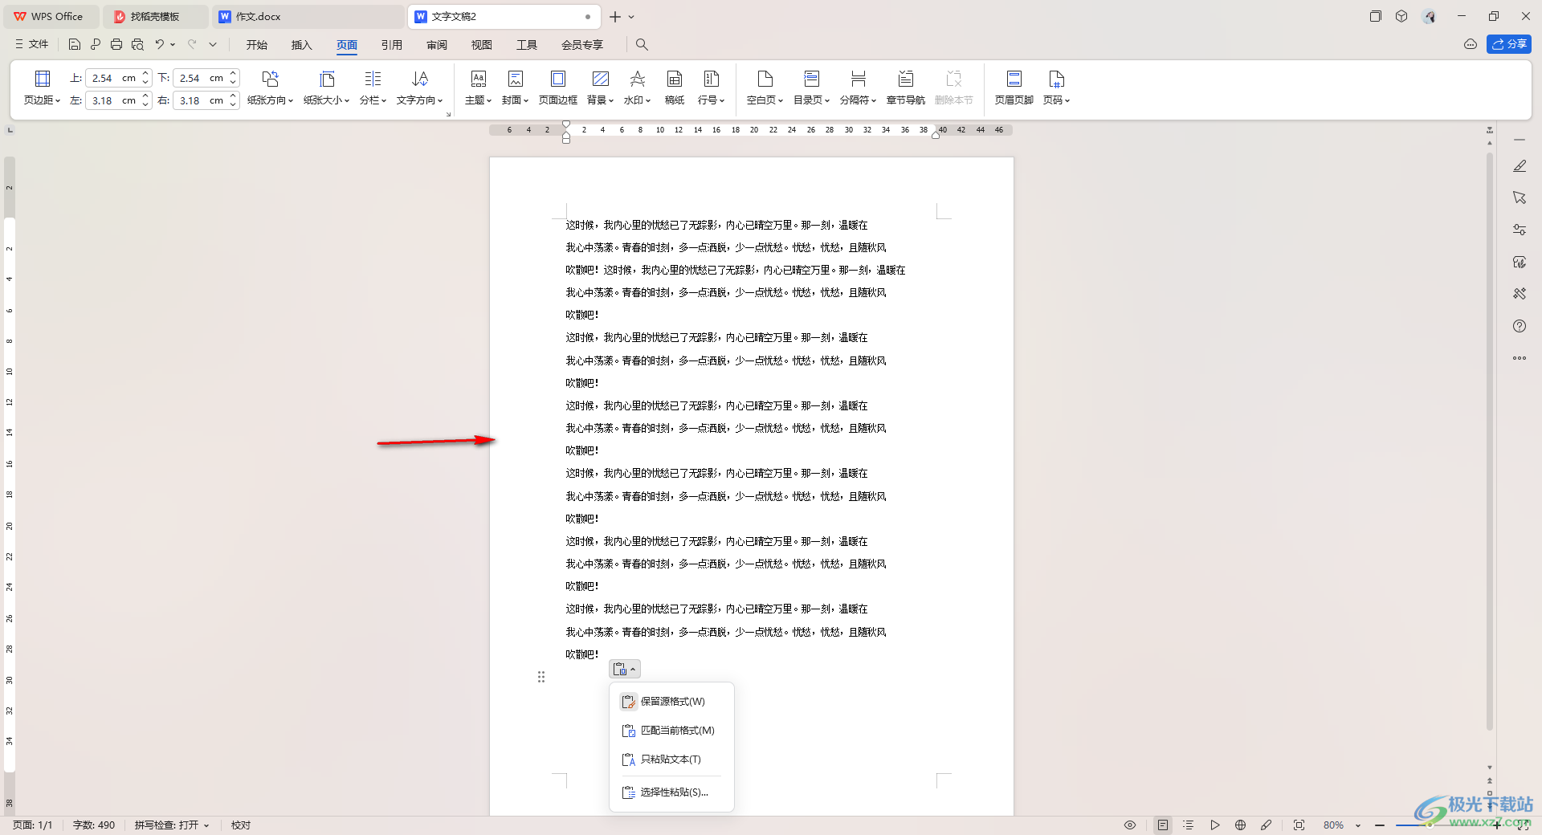Click the 水印 watermark icon
Screen dimensions: 1542x835
coord(638,79)
